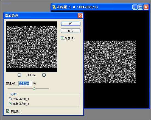151x120 pixels.
Task: Minimize the 未标题-1 document window
Action: (135, 7)
